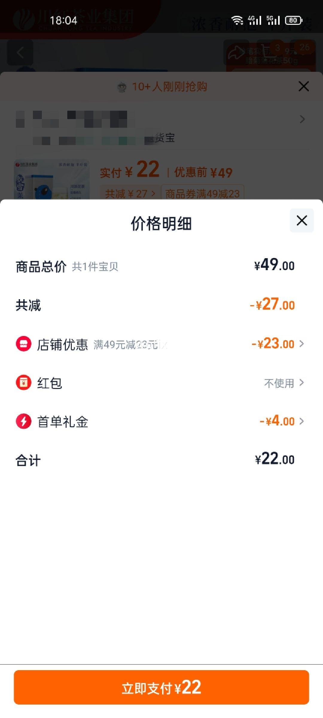Viewport: 323px width, 718px height.
Task: Tap the share arrow icon
Action: point(236,53)
